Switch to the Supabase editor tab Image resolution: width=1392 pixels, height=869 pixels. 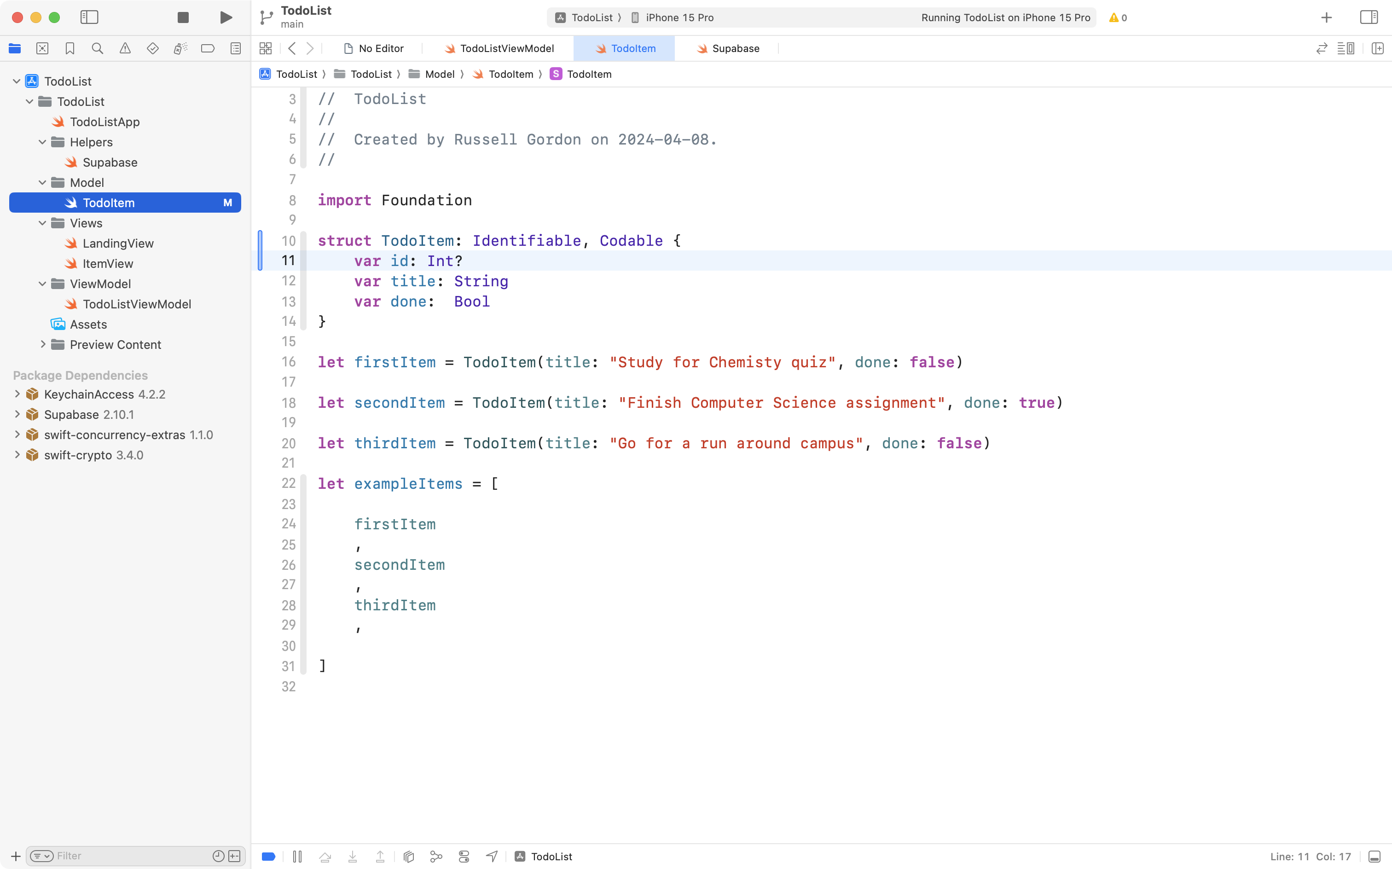pyautogui.click(x=735, y=48)
